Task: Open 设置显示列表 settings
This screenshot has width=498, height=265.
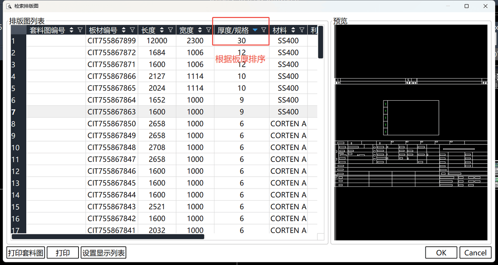Action: pyautogui.click(x=103, y=253)
